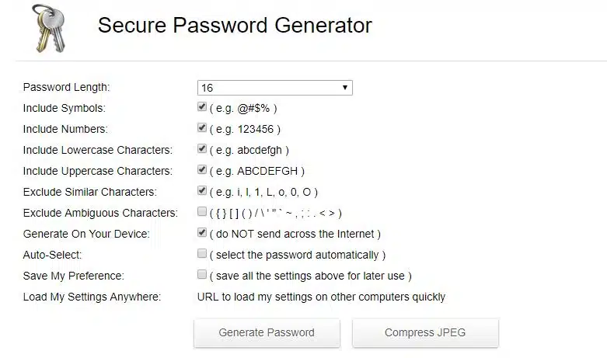
Task: Click the Load My Settings Anywhere label
Action: coord(92,297)
